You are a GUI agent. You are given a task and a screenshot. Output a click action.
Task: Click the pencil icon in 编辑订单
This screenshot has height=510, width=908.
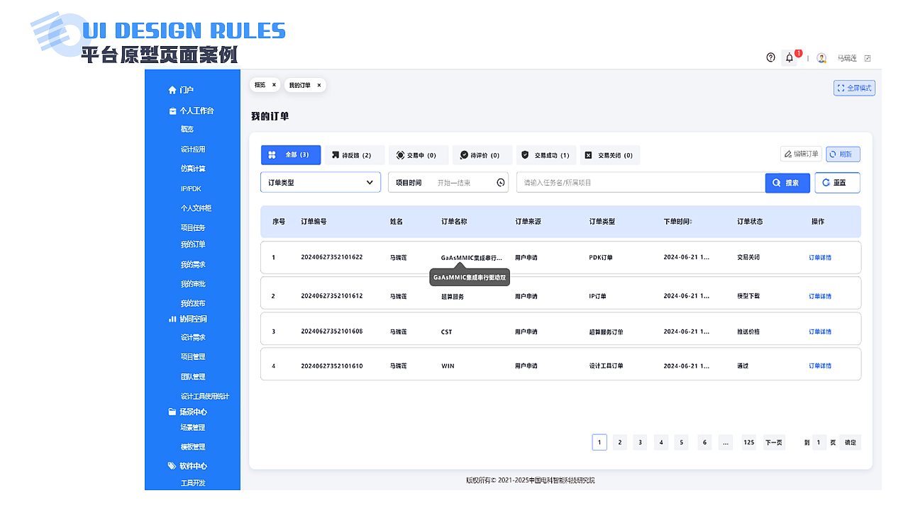pyautogui.click(x=787, y=154)
